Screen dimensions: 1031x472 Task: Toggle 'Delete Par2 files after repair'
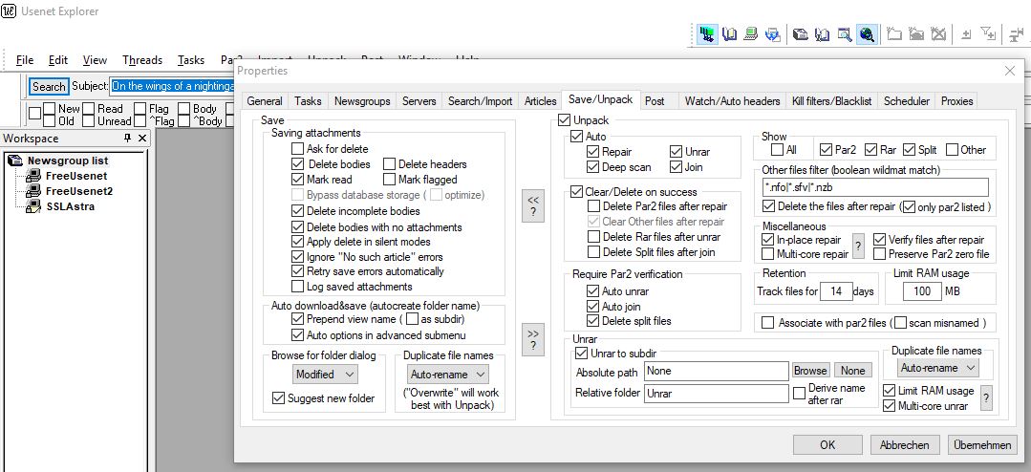coord(594,206)
